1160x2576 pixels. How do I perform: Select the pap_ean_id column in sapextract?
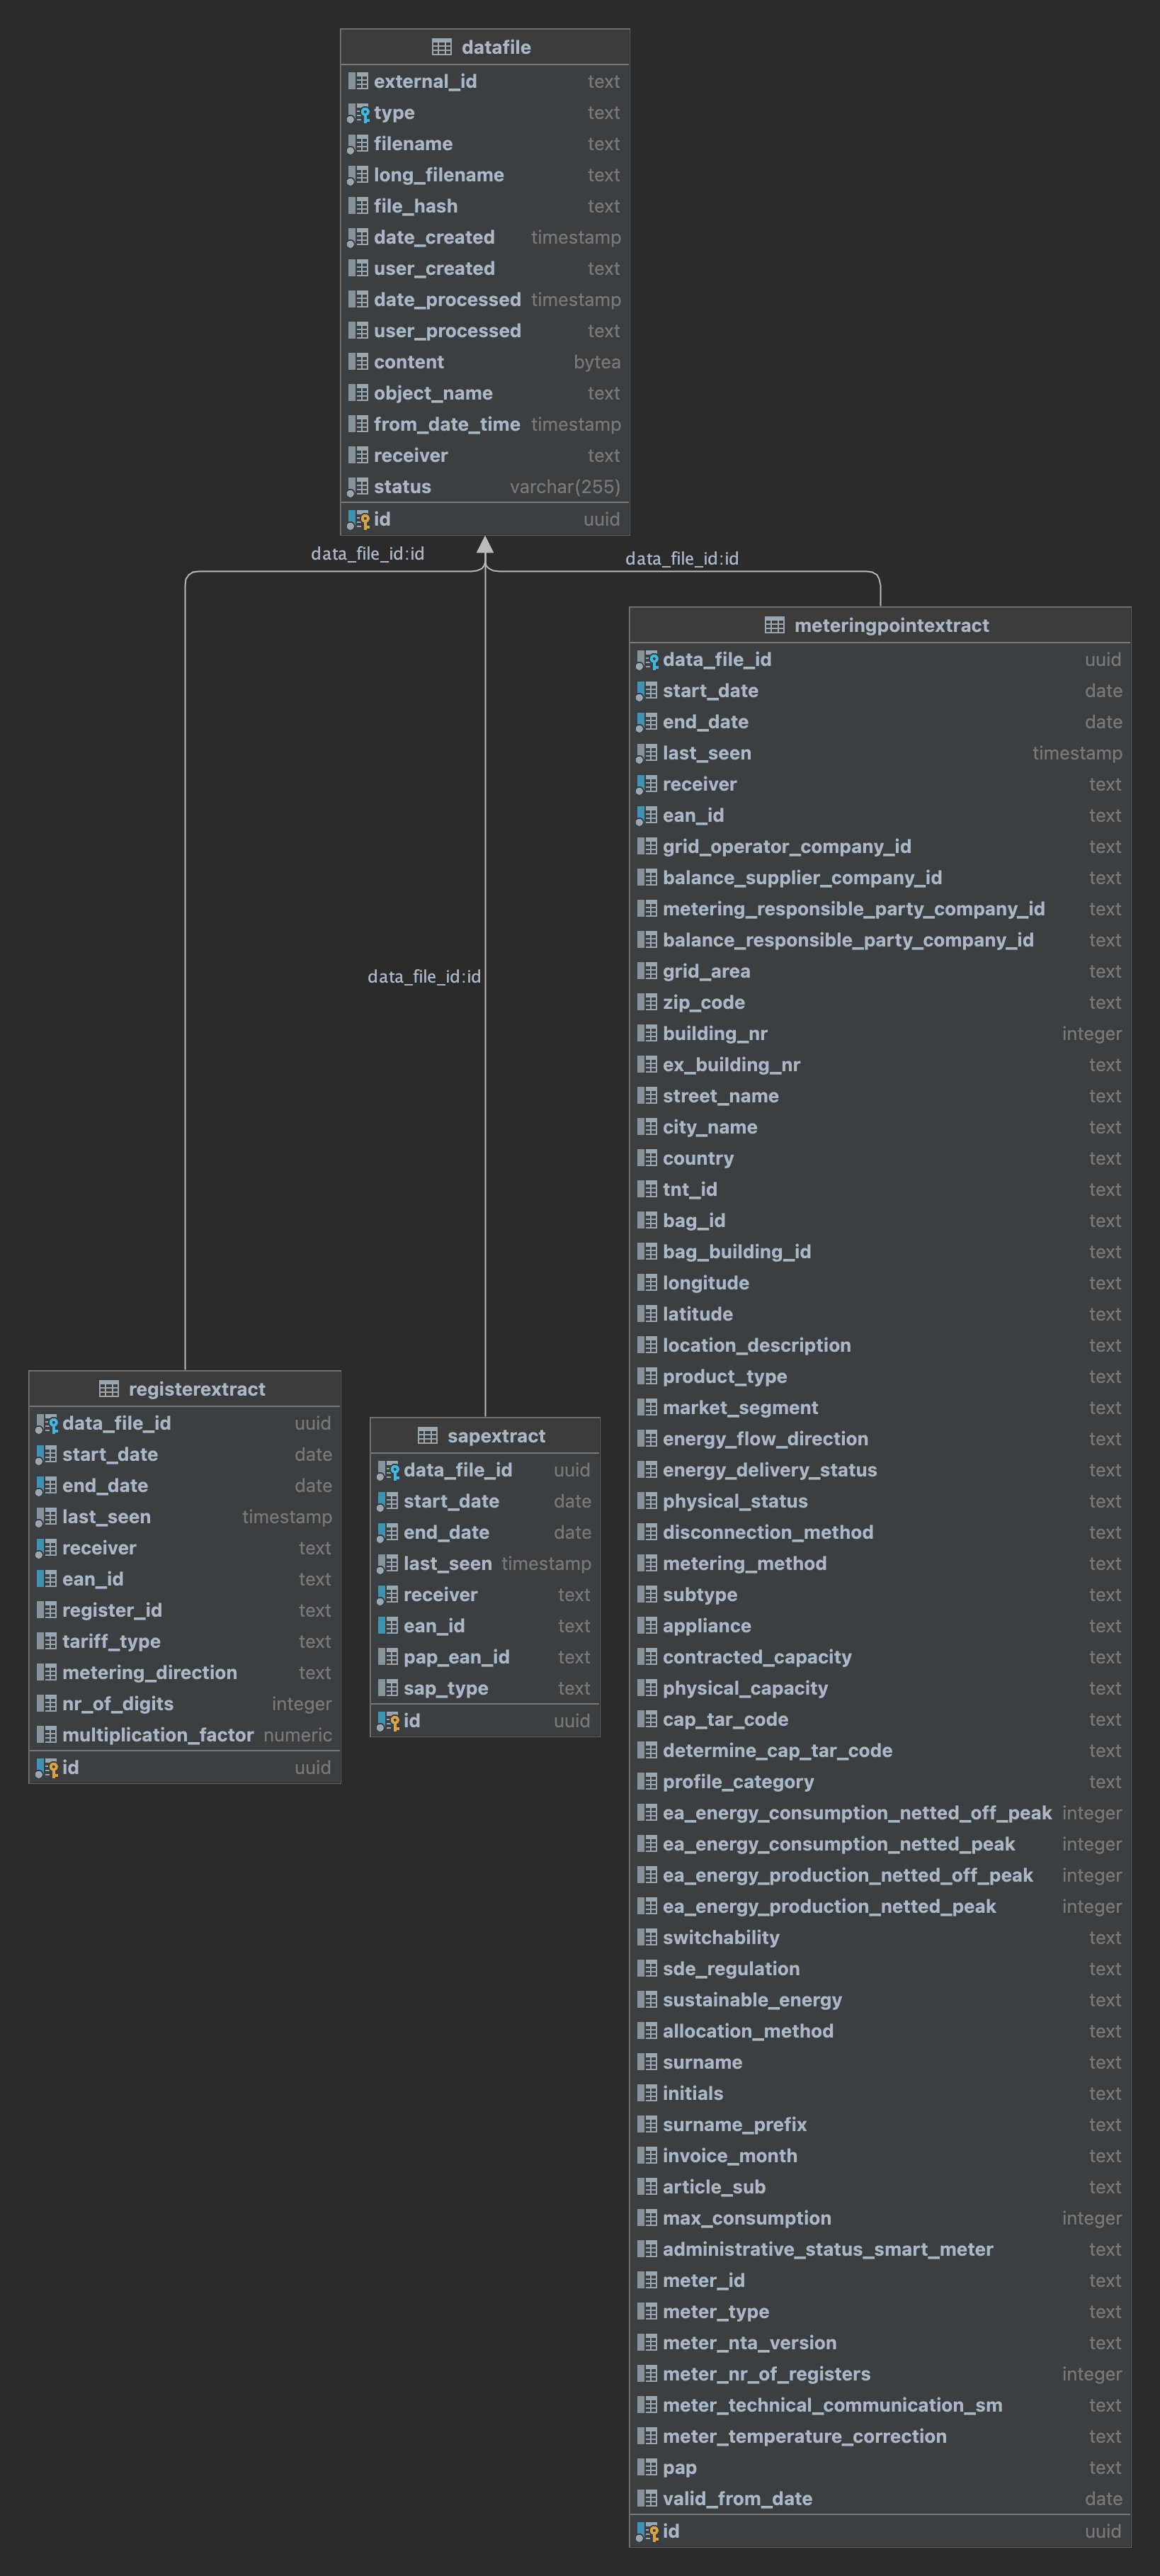pos(456,1657)
